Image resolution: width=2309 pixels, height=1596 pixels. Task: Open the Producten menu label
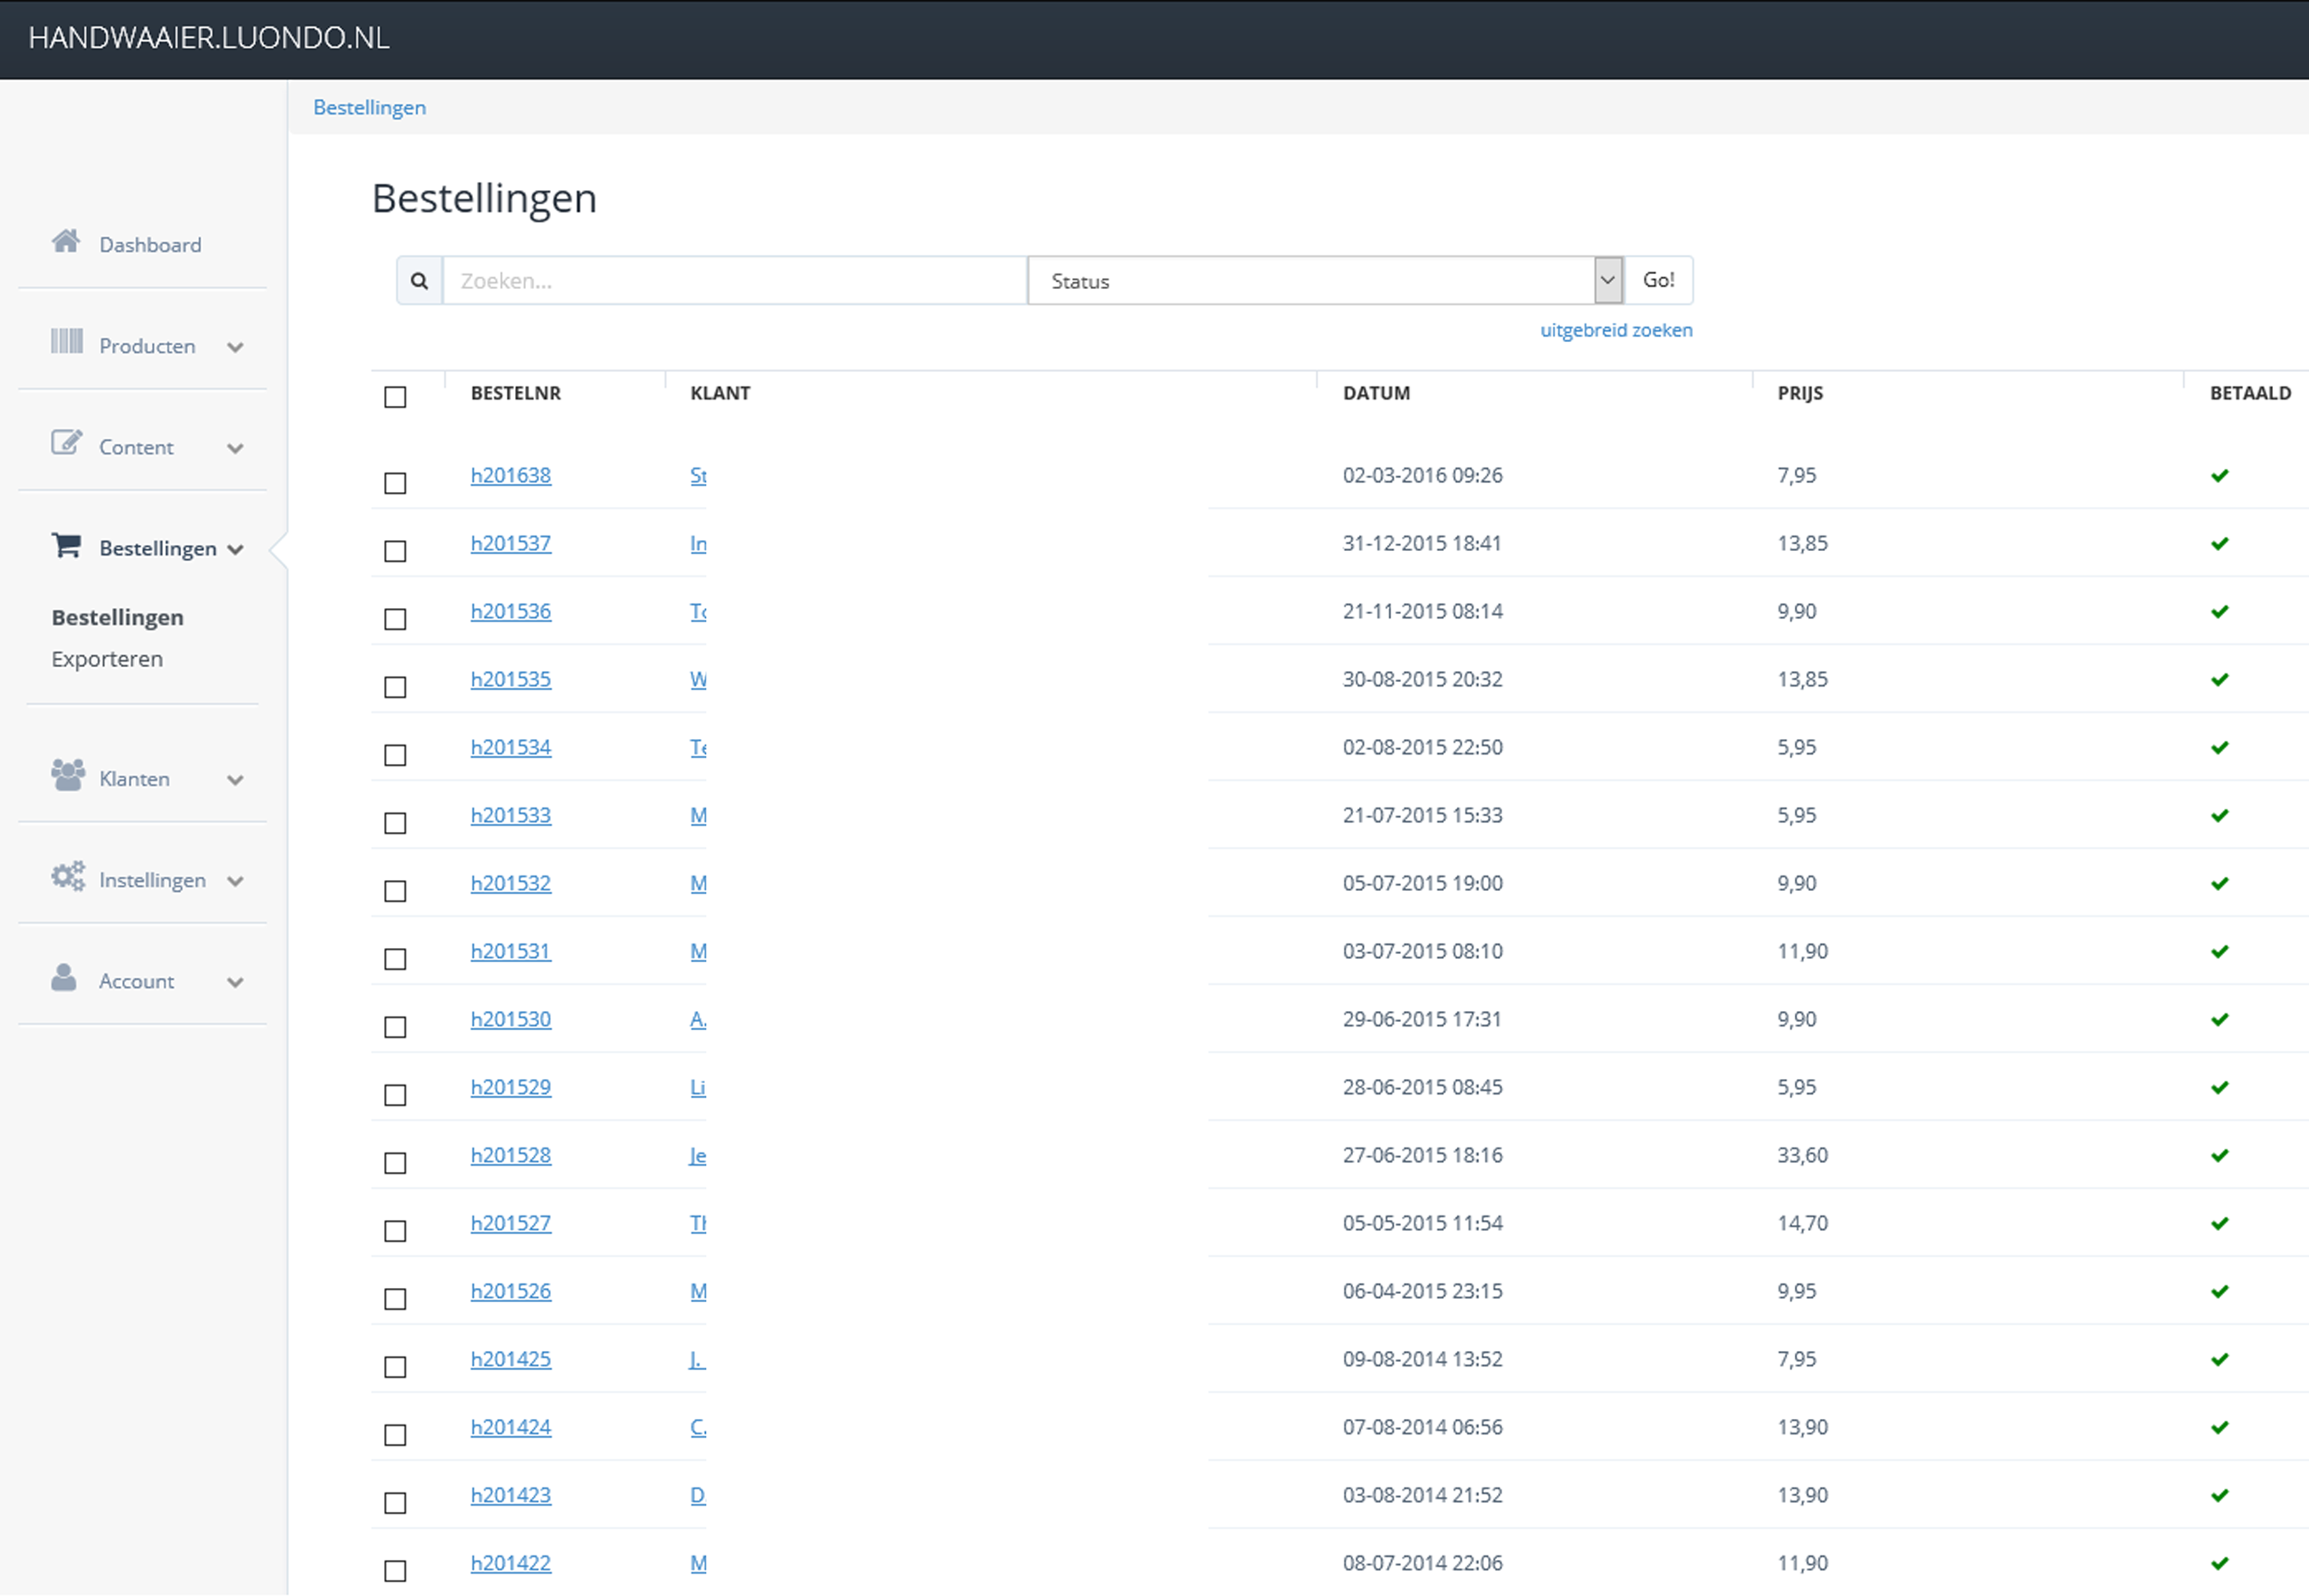click(x=147, y=346)
